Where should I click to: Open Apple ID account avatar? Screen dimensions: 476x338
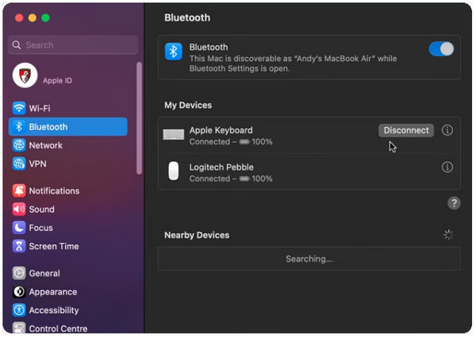tap(25, 75)
